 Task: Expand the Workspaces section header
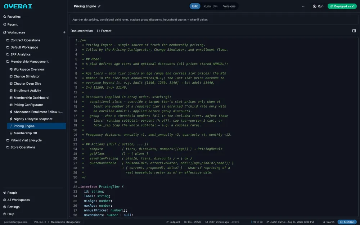pyautogui.click(x=16, y=32)
